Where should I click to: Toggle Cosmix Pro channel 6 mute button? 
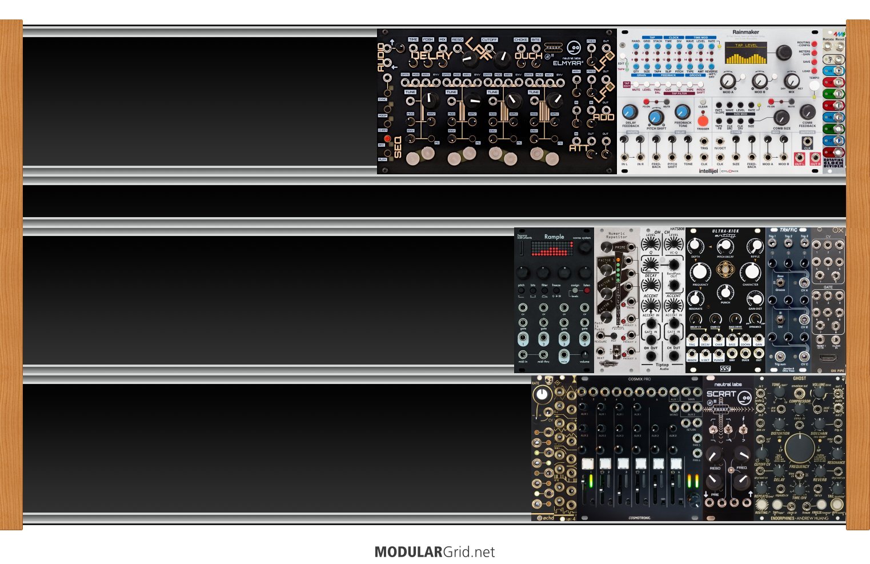(676, 463)
